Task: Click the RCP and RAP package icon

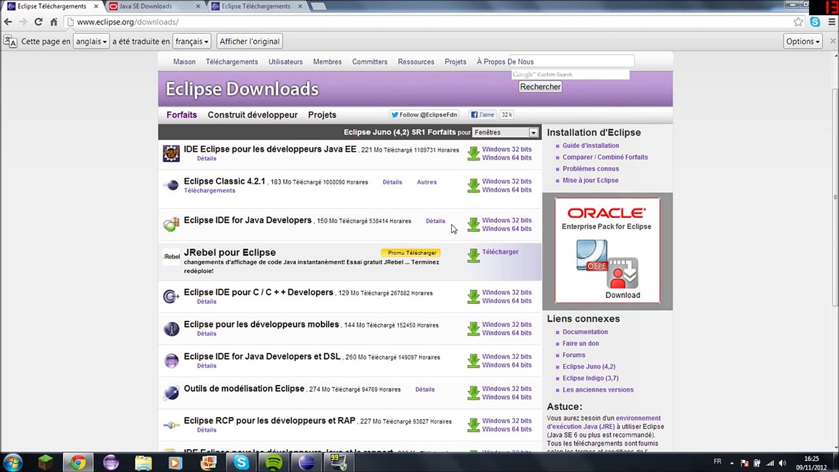Action: [171, 425]
